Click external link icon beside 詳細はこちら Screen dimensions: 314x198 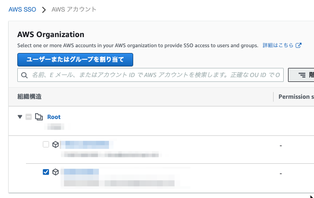click(x=299, y=45)
